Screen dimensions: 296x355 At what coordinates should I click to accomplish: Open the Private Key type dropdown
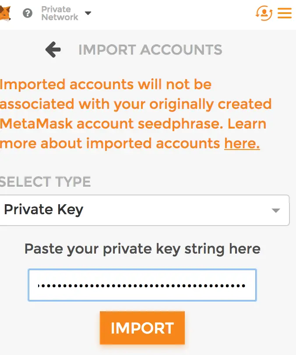click(140, 210)
